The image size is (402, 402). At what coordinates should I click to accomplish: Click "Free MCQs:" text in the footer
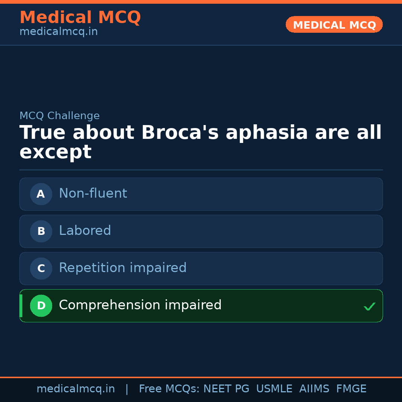point(169,389)
